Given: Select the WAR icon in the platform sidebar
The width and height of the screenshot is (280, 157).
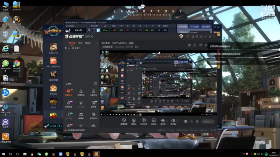Looking at the screenshot, I should (x=53, y=115).
